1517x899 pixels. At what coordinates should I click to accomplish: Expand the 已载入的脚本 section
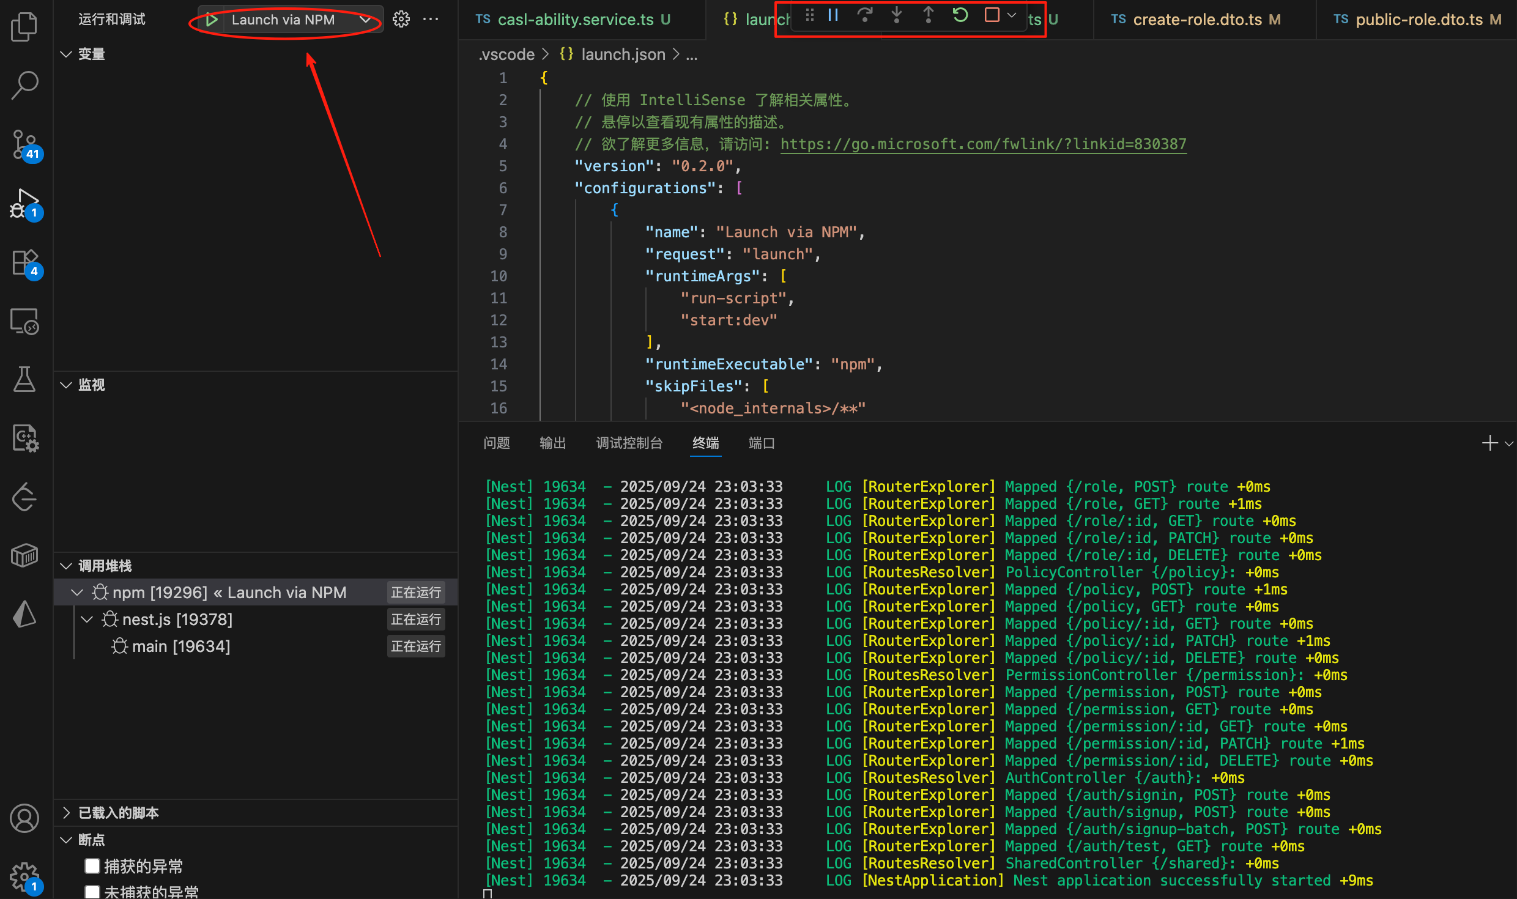click(66, 813)
